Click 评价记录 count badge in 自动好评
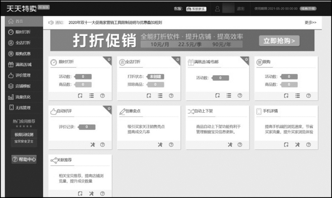This screenshot has height=198, width=332. tap(87, 127)
